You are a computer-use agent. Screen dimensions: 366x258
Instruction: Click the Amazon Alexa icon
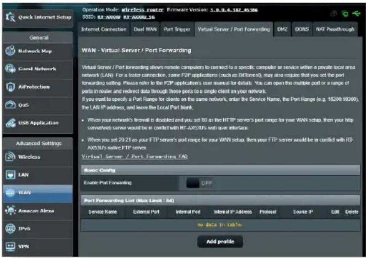point(10,211)
